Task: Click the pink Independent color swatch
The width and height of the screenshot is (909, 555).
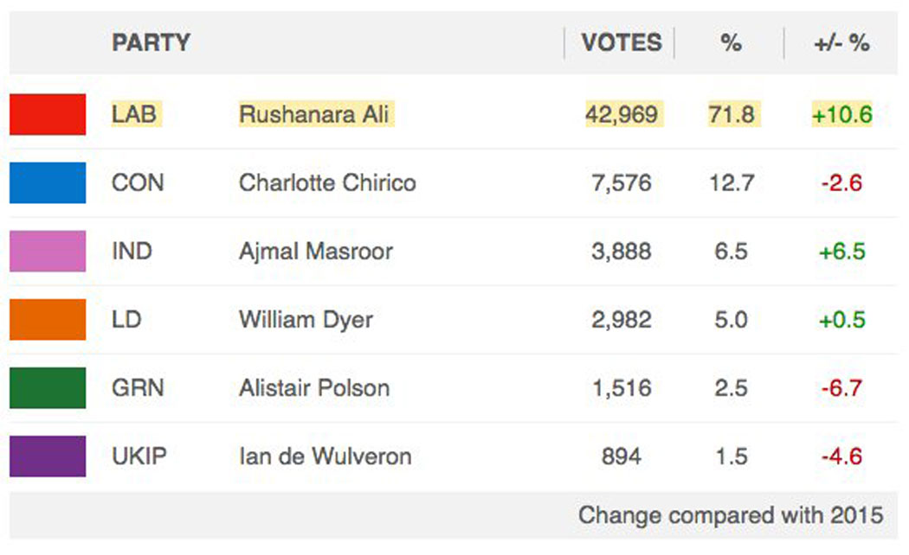Action: coord(48,251)
